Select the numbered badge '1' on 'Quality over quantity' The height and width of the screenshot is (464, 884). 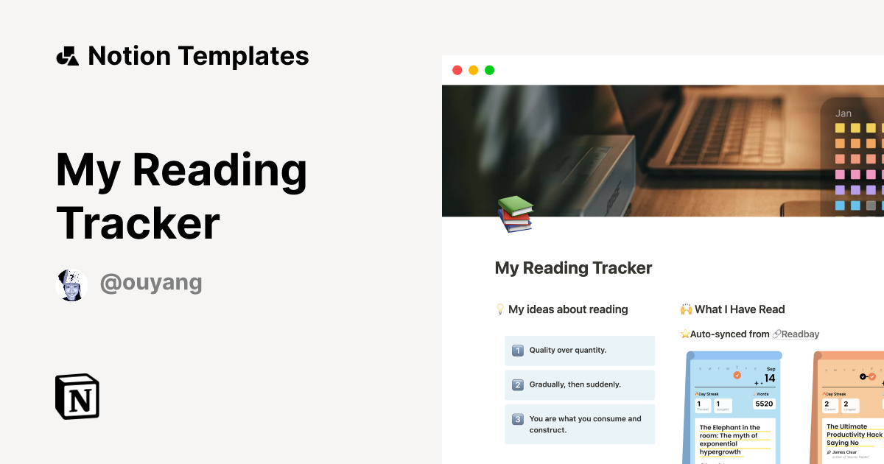click(x=516, y=351)
